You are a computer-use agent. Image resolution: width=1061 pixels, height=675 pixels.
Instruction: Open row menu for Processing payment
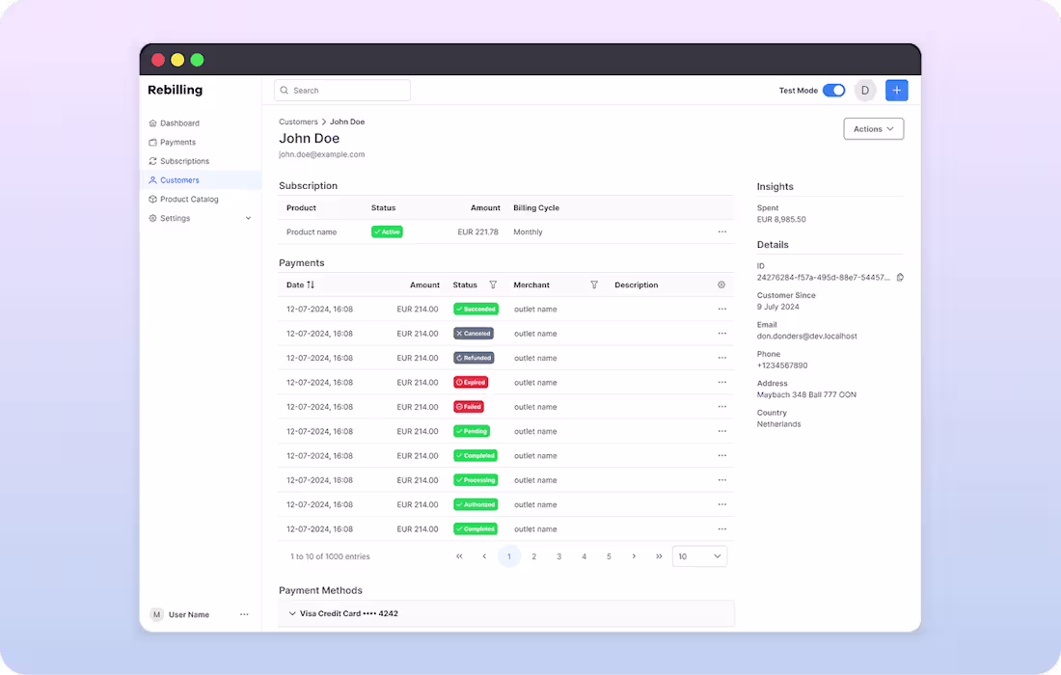[x=722, y=480]
